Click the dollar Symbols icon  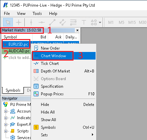click(36, 127)
